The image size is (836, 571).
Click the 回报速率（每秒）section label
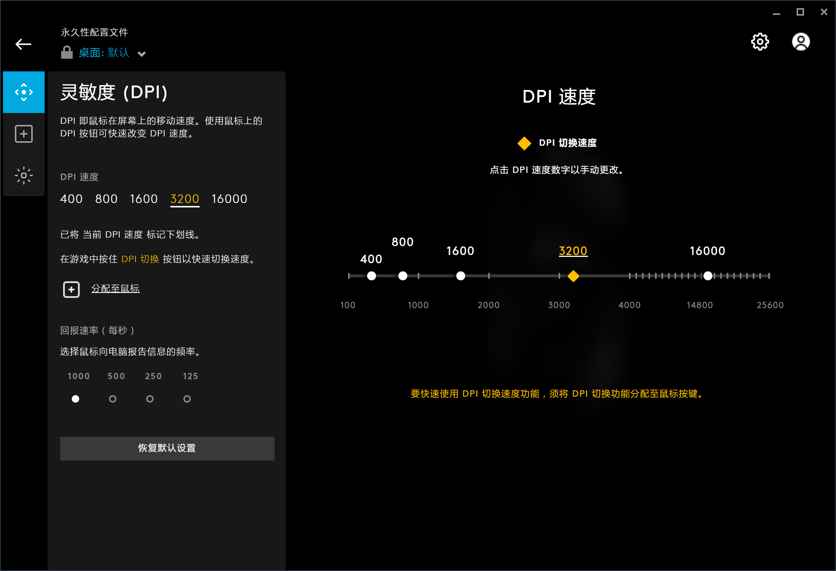(x=97, y=330)
